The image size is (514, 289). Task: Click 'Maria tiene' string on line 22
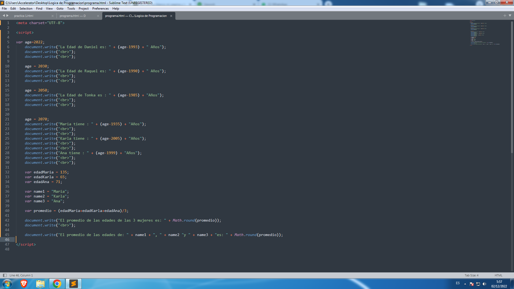pos(75,124)
